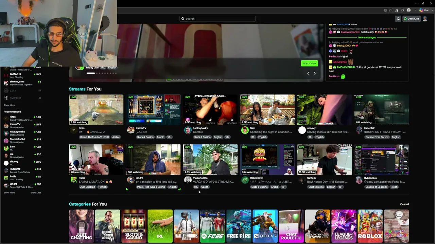
Task: Open the Battlegrounds Mobile category card
Action: [186, 226]
